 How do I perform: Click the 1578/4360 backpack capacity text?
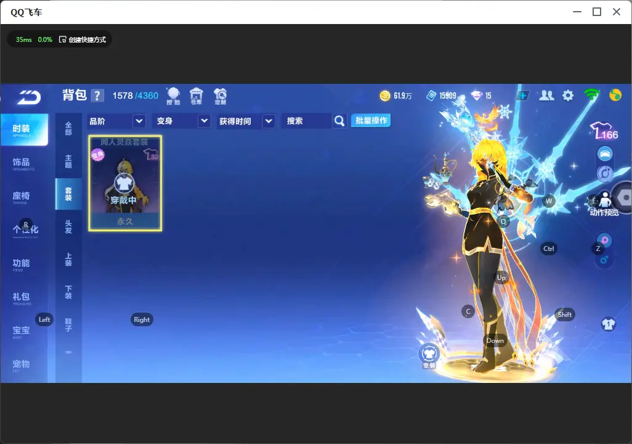[x=136, y=96]
